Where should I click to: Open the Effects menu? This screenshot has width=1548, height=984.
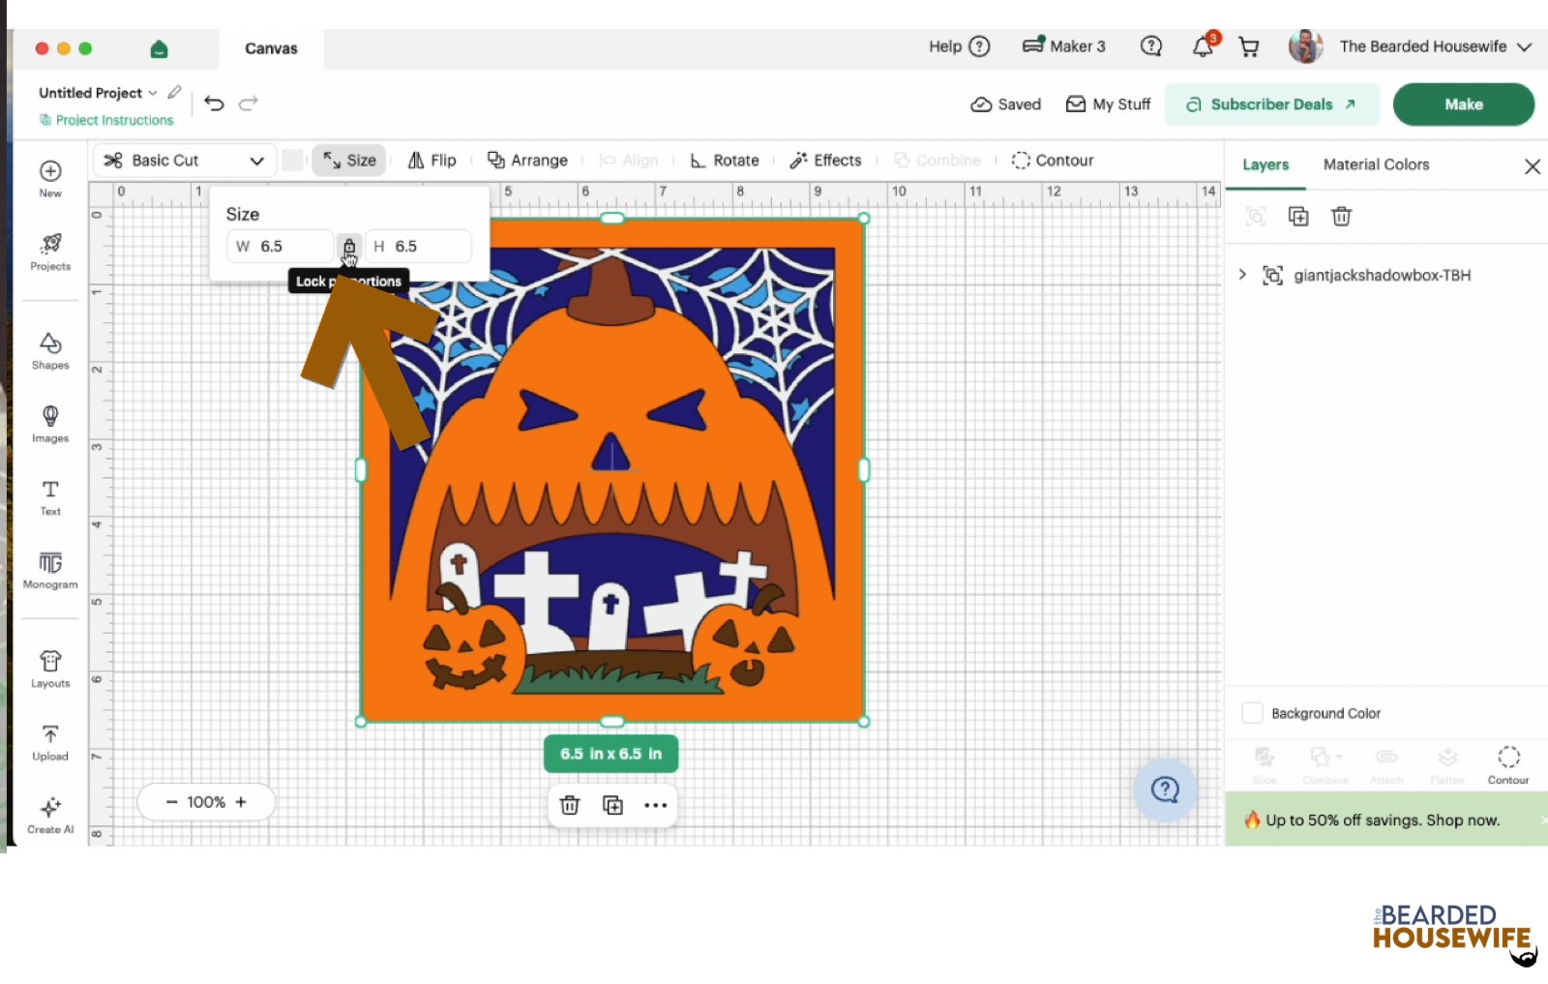click(825, 161)
